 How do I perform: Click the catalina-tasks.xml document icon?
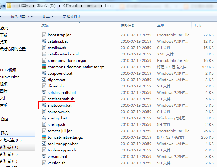point(44,54)
